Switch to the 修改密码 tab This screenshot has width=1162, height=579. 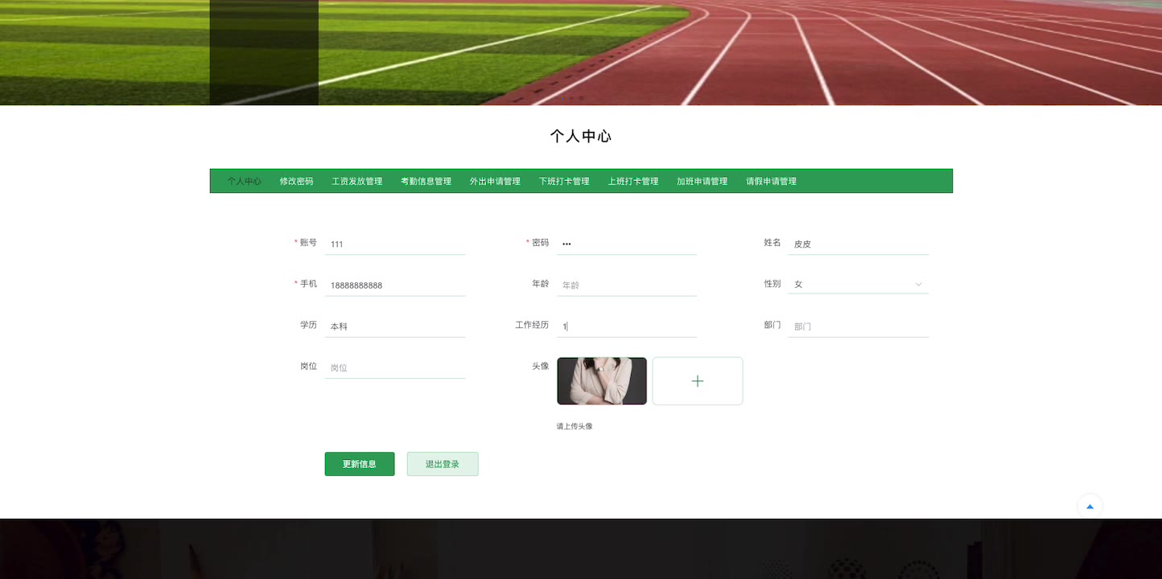pyautogui.click(x=296, y=181)
